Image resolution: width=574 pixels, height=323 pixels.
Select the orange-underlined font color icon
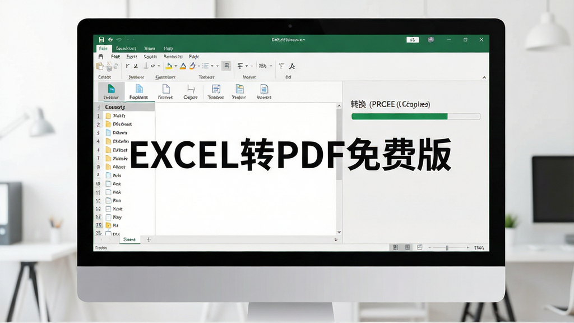(x=183, y=66)
